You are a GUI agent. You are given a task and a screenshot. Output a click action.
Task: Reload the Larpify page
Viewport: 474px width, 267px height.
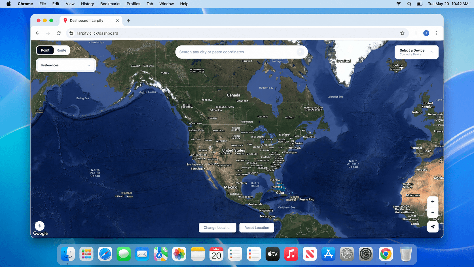(59, 33)
